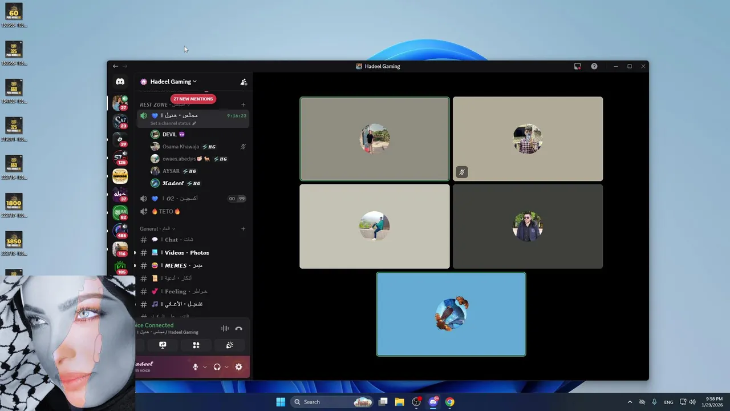Open the Videos · Photos channel

(193, 252)
